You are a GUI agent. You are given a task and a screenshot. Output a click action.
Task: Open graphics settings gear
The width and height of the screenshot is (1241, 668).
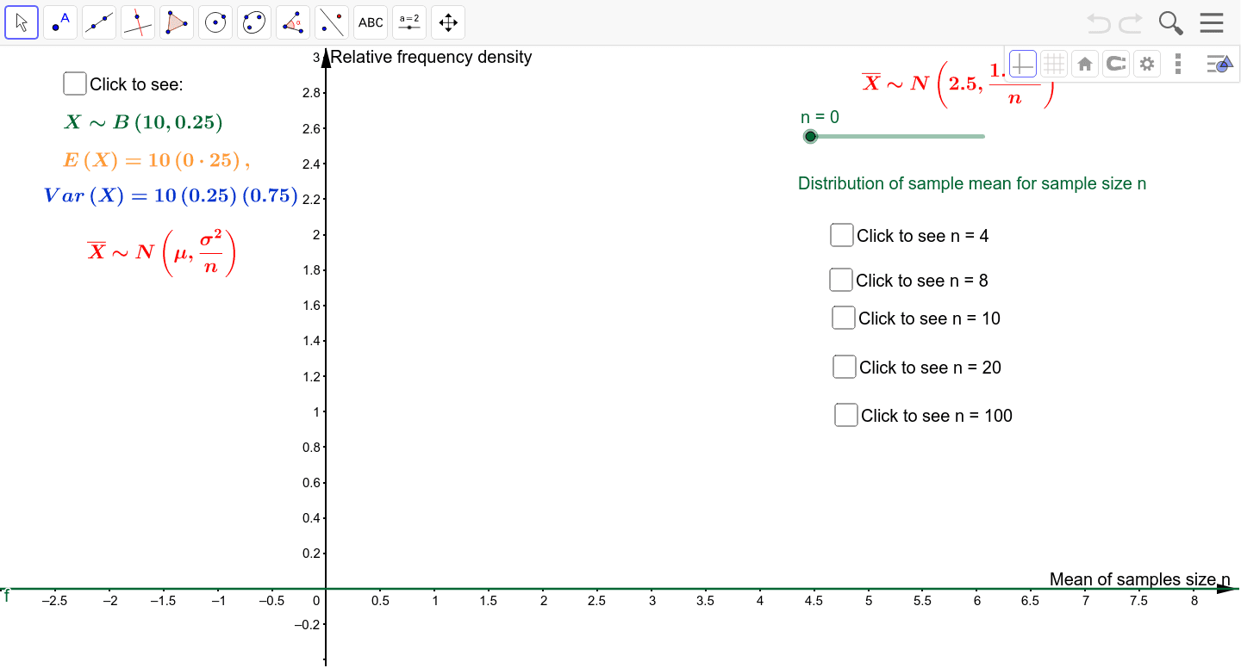click(x=1146, y=64)
